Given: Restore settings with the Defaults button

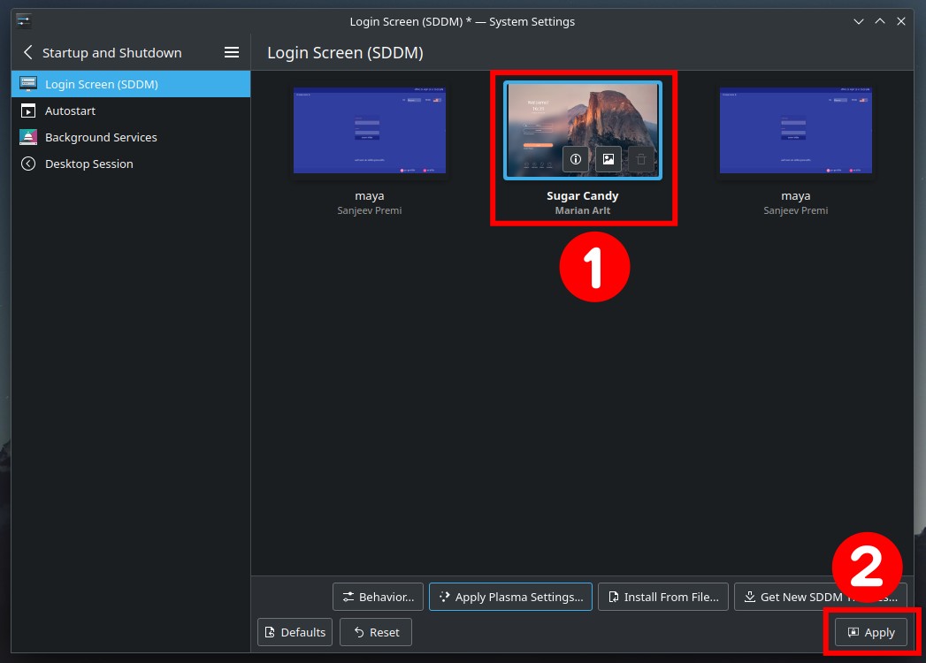Looking at the screenshot, I should point(295,632).
